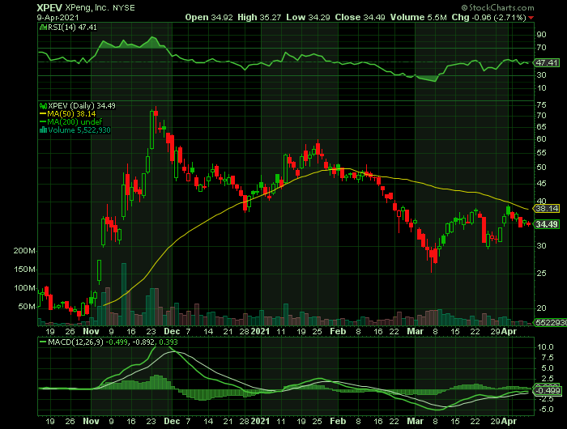Click the Volume 5.5M header value

pos(419,17)
